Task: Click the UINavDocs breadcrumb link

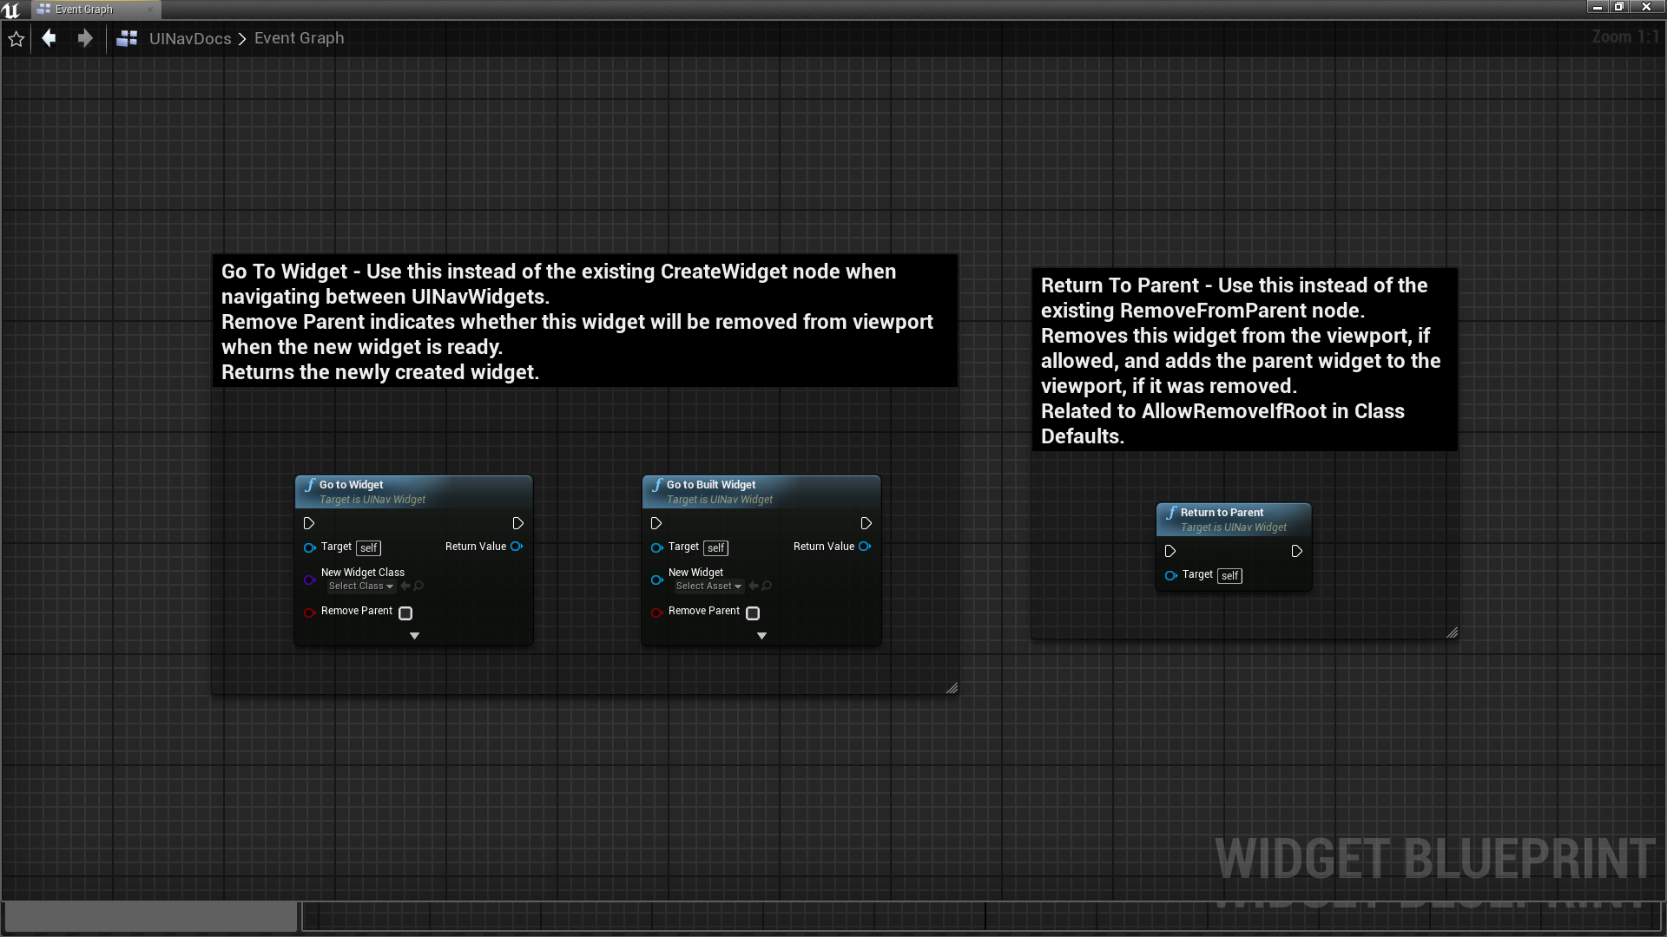Action: [190, 38]
